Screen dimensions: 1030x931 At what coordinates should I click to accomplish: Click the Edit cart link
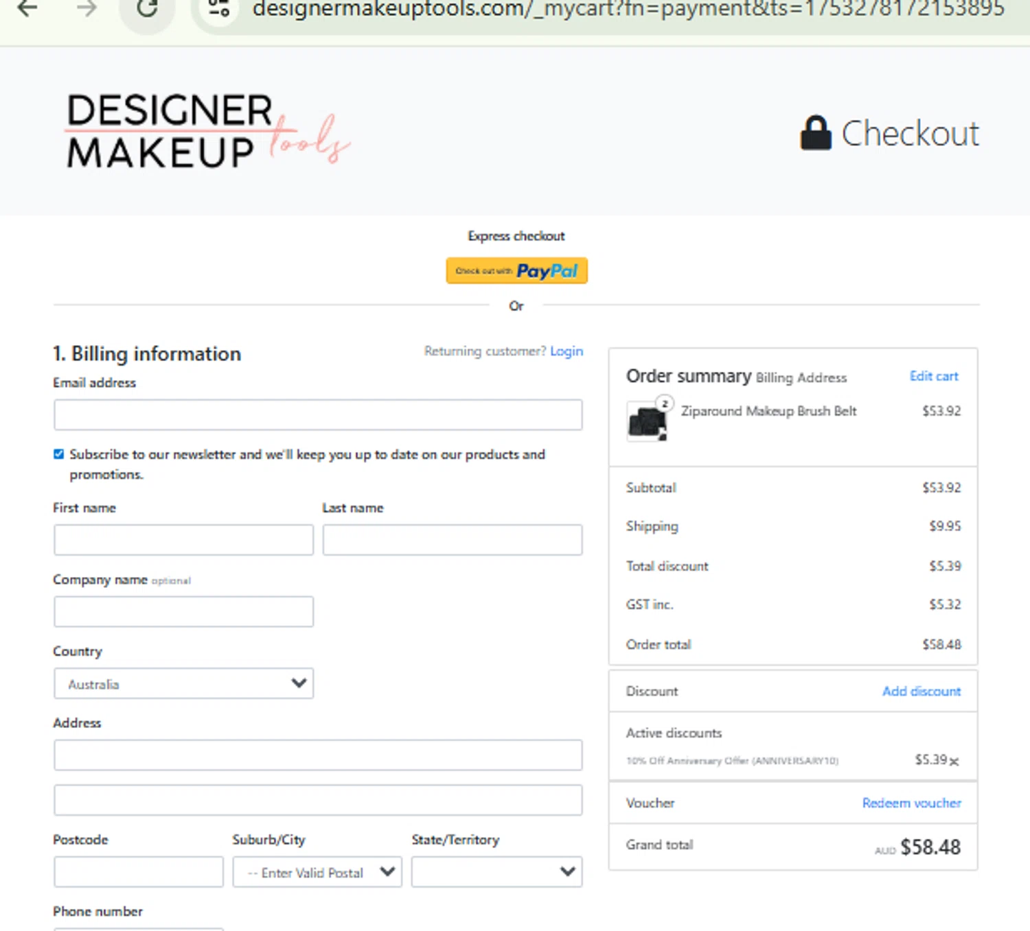934,376
